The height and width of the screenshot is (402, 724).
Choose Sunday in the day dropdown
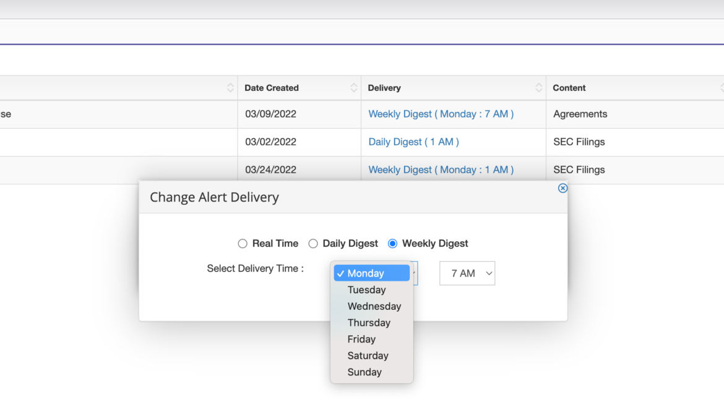(372, 372)
